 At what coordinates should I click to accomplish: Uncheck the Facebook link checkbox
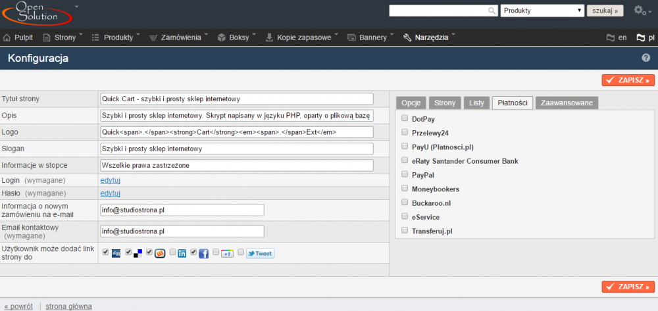pyautogui.click(x=193, y=252)
